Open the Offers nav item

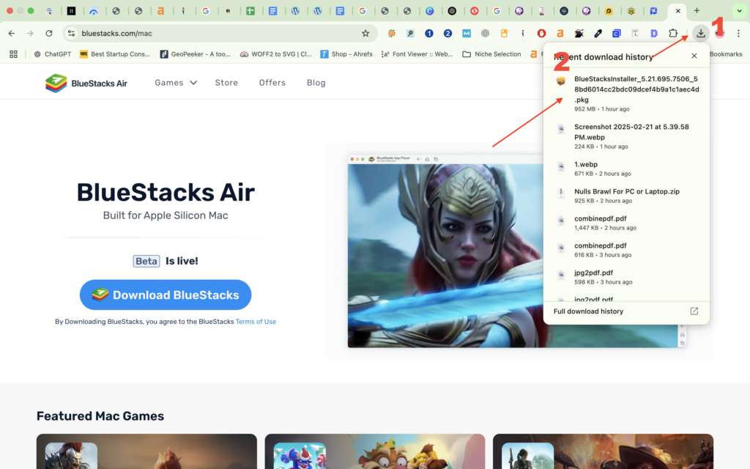pyautogui.click(x=272, y=83)
